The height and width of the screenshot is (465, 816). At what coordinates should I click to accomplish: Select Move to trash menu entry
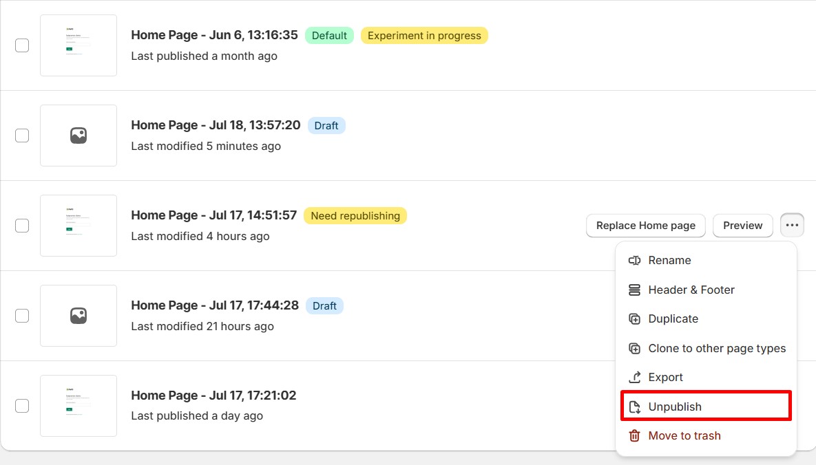pyautogui.click(x=684, y=436)
